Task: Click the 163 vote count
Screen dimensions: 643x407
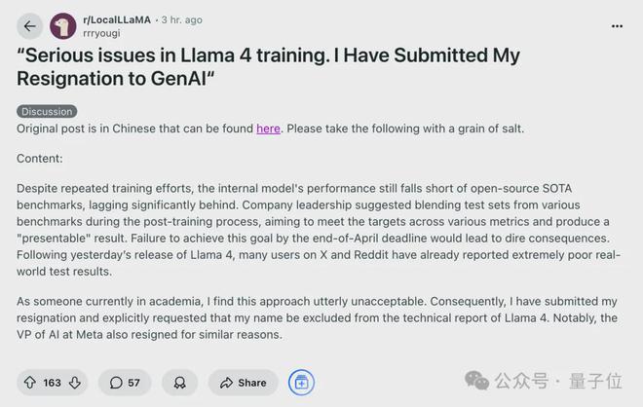Action: 53,383
